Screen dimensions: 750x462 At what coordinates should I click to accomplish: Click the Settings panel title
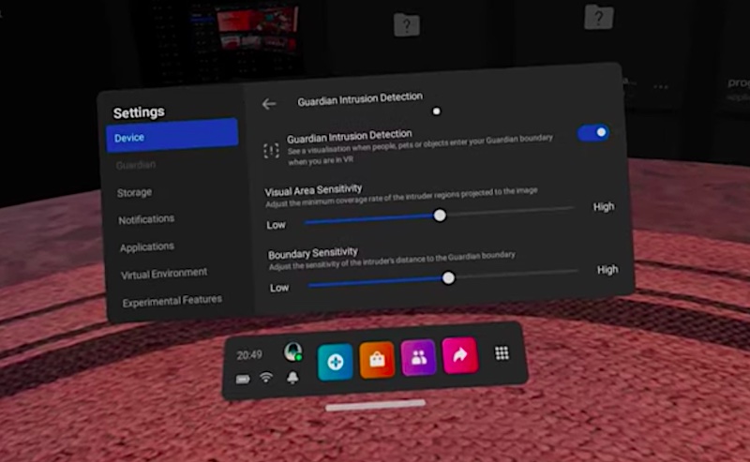click(x=139, y=112)
